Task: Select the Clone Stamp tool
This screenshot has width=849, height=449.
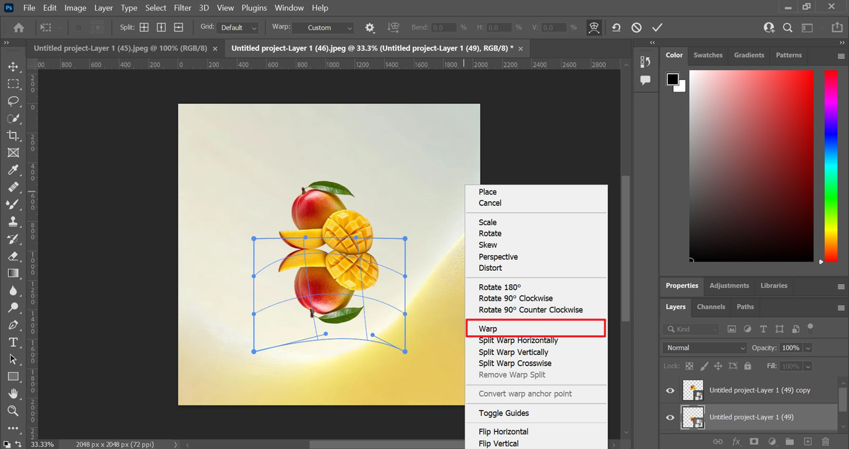Action: click(x=13, y=222)
